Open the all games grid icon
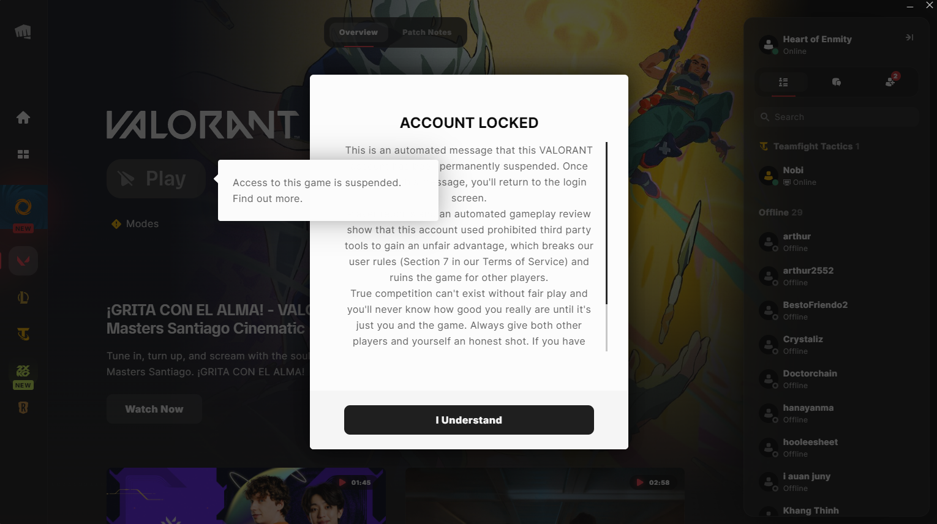937x524 pixels. tap(23, 154)
